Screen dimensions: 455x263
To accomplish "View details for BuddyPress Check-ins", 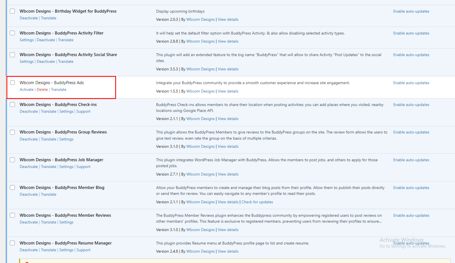I will [x=228, y=118].
